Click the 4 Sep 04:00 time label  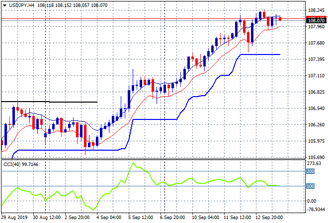click(109, 218)
